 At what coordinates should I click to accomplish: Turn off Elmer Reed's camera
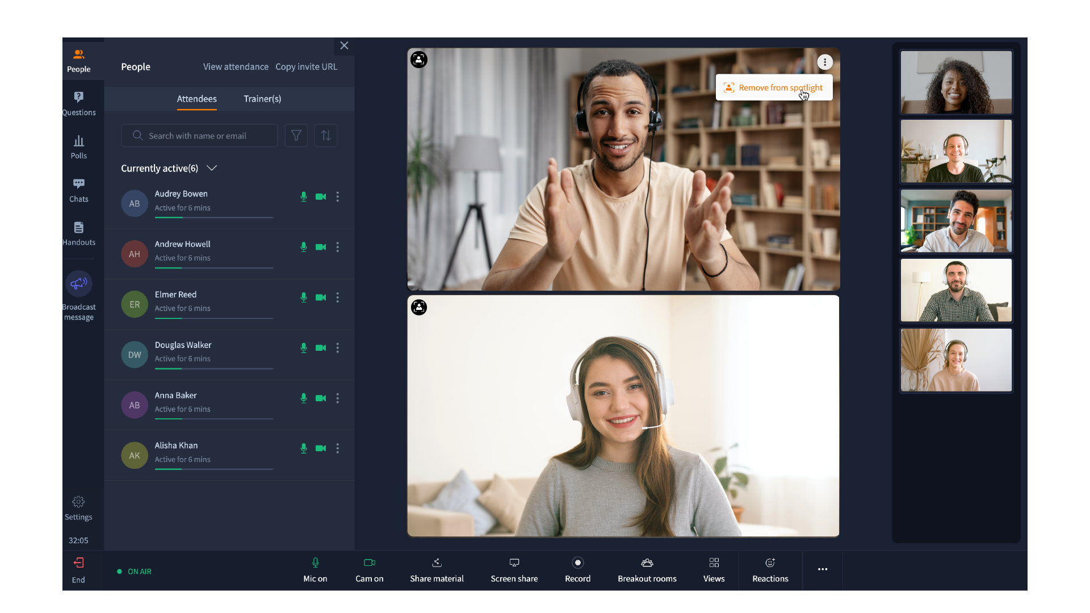(x=321, y=297)
